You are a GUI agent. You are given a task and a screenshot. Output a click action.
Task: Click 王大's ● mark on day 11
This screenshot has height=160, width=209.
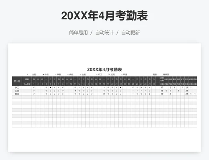pos(75,91)
